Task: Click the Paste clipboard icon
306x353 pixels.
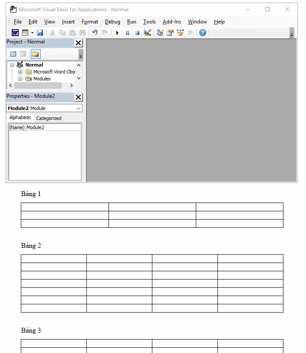Action: [x=72, y=33]
